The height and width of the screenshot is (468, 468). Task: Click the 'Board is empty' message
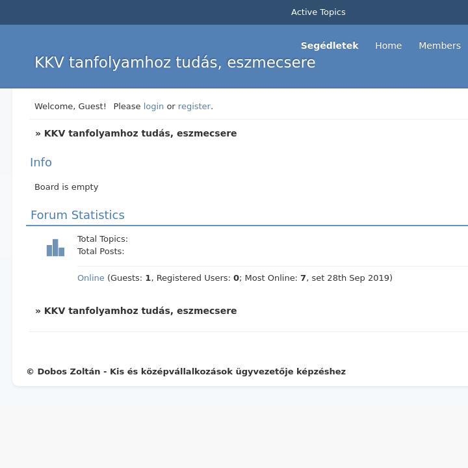point(66,187)
